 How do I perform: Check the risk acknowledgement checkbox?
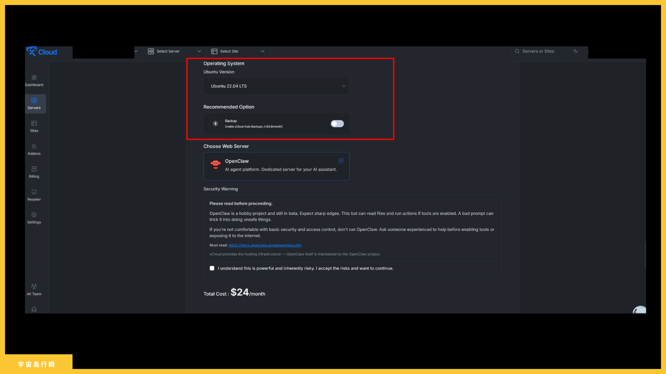[x=212, y=268]
